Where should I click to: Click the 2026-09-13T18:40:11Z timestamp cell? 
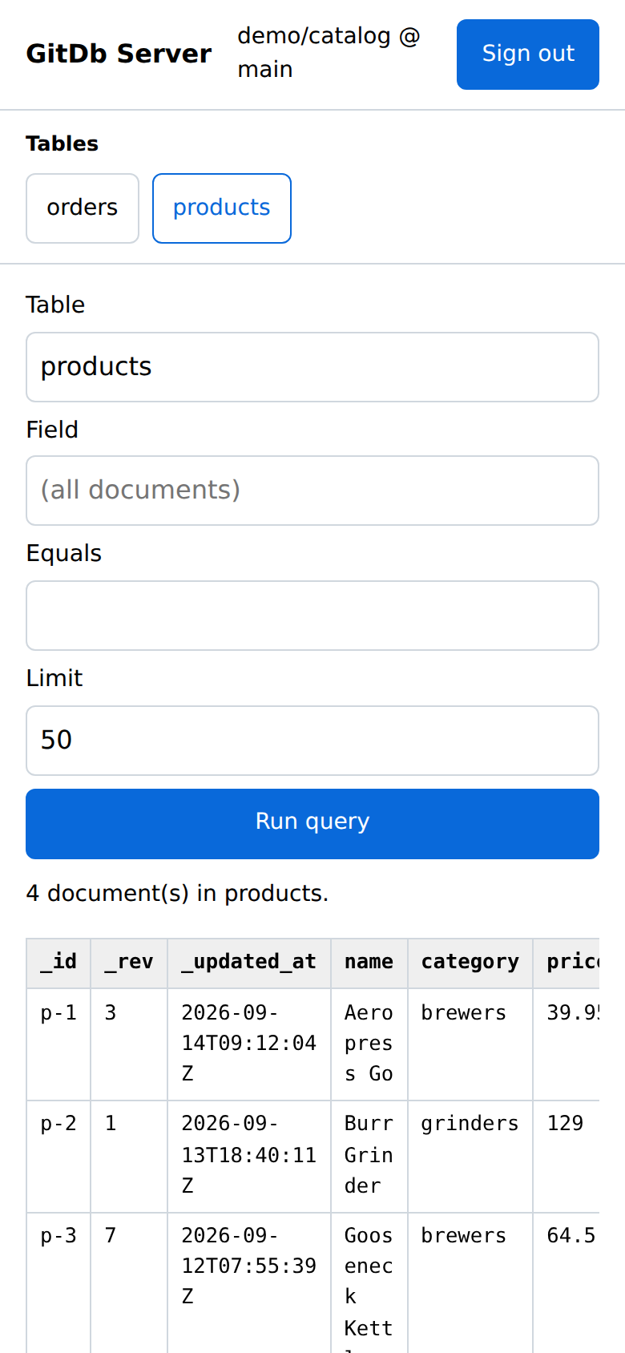[x=249, y=1157]
